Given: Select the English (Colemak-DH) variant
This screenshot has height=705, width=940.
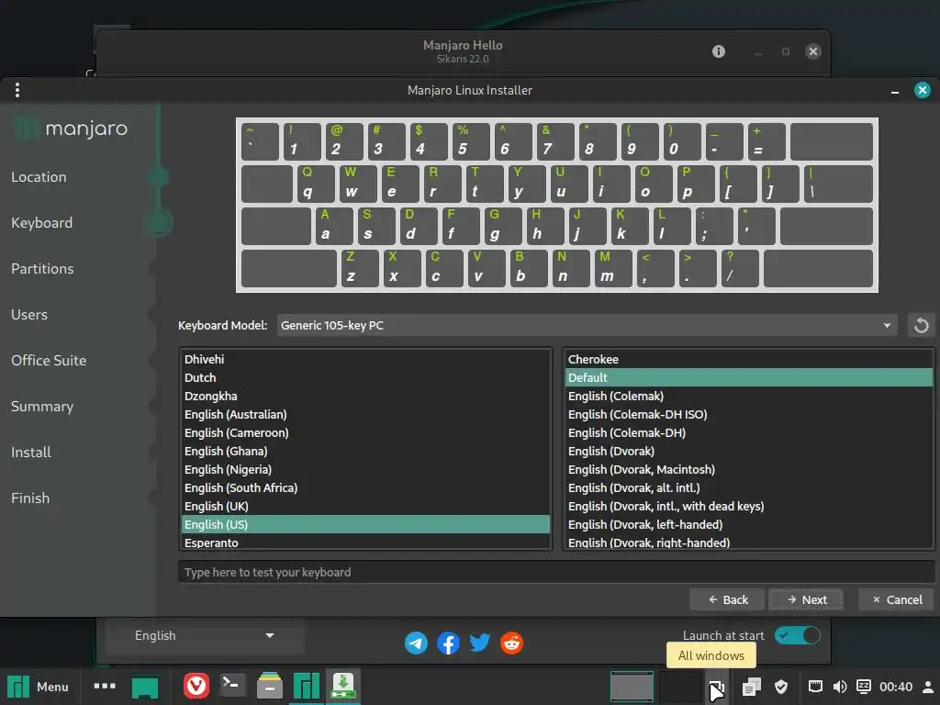Looking at the screenshot, I should [x=749, y=433].
